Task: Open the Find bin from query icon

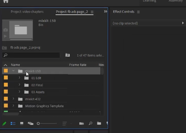Action: [68, 55]
